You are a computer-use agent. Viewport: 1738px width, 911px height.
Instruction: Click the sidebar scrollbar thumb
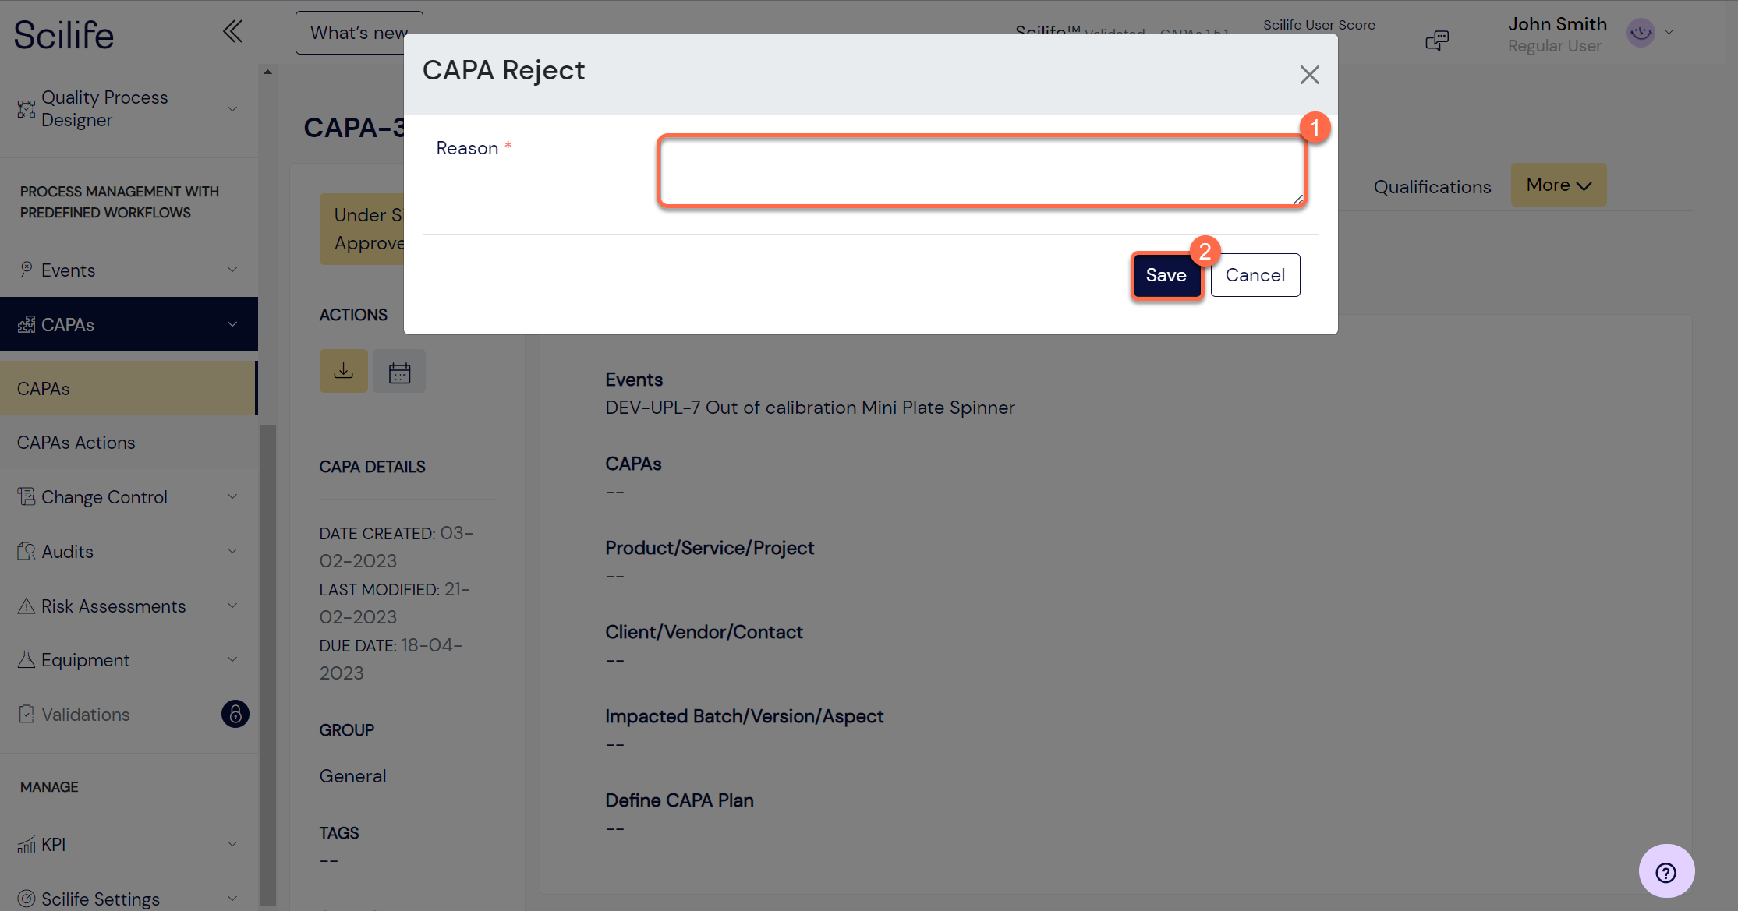click(x=267, y=666)
